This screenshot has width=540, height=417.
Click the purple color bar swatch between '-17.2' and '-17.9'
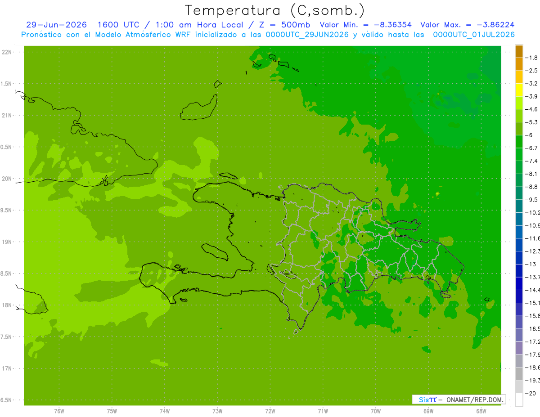[x=519, y=348]
